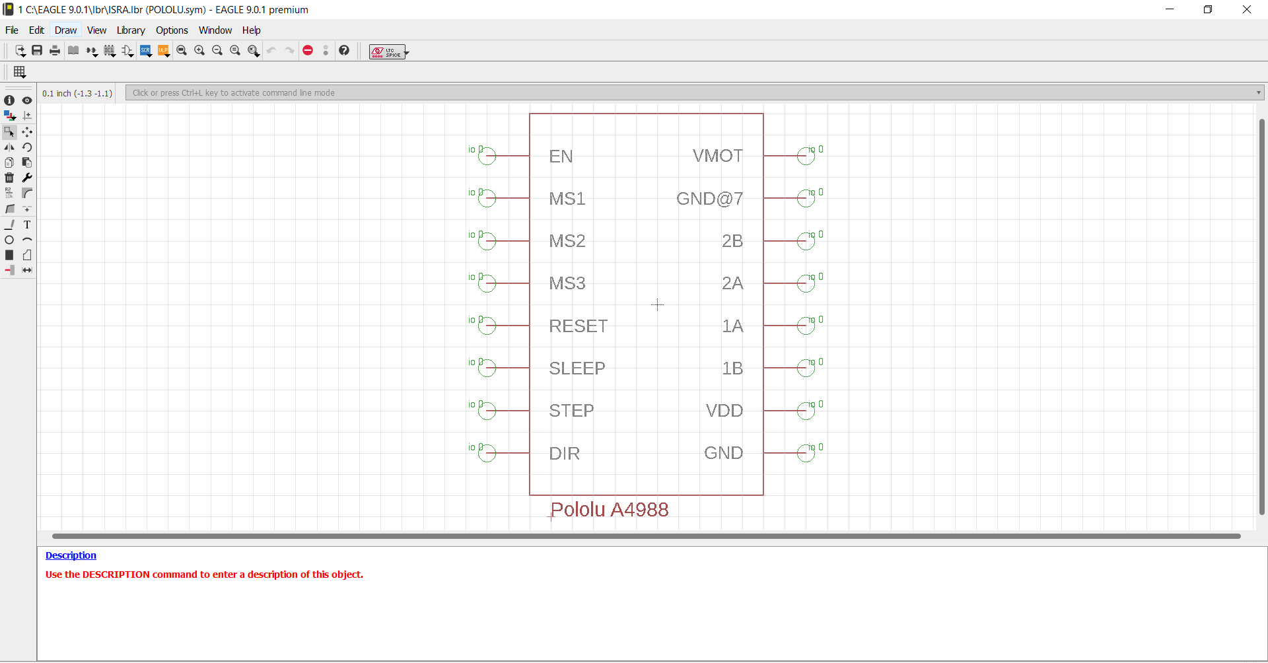Image resolution: width=1268 pixels, height=663 pixels.
Task: Click the SLEEP pin label
Action: [577, 368]
